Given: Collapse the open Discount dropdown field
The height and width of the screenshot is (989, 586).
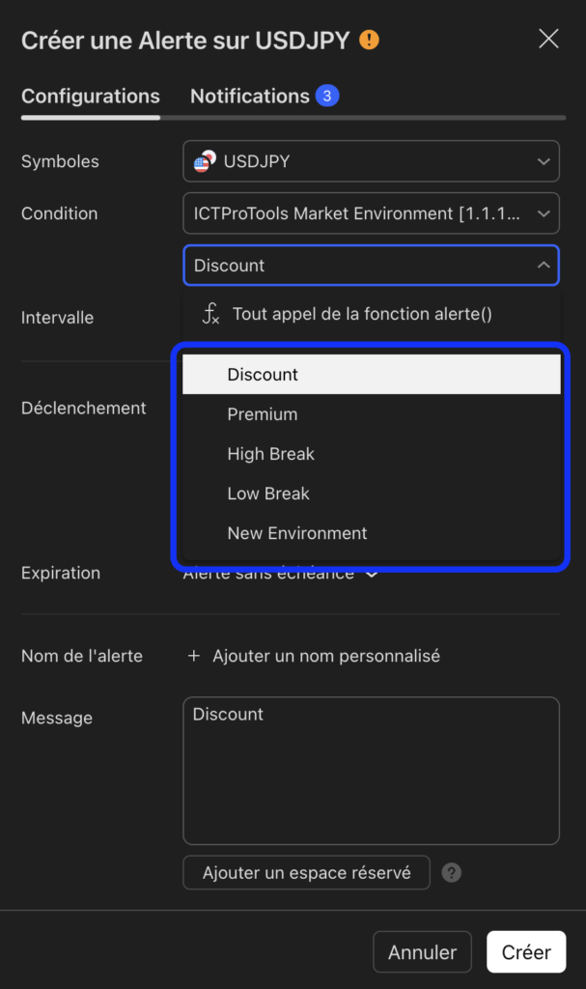Looking at the screenshot, I should pyautogui.click(x=371, y=266).
